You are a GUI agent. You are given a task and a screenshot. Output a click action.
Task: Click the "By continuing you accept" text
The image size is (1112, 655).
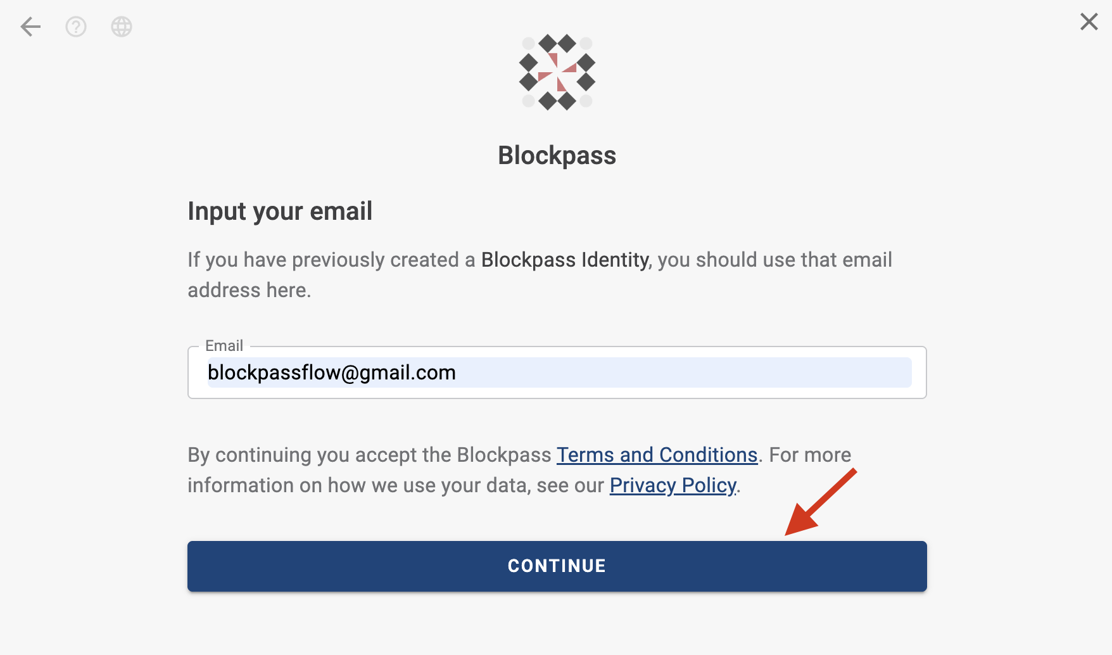(304, 455)
